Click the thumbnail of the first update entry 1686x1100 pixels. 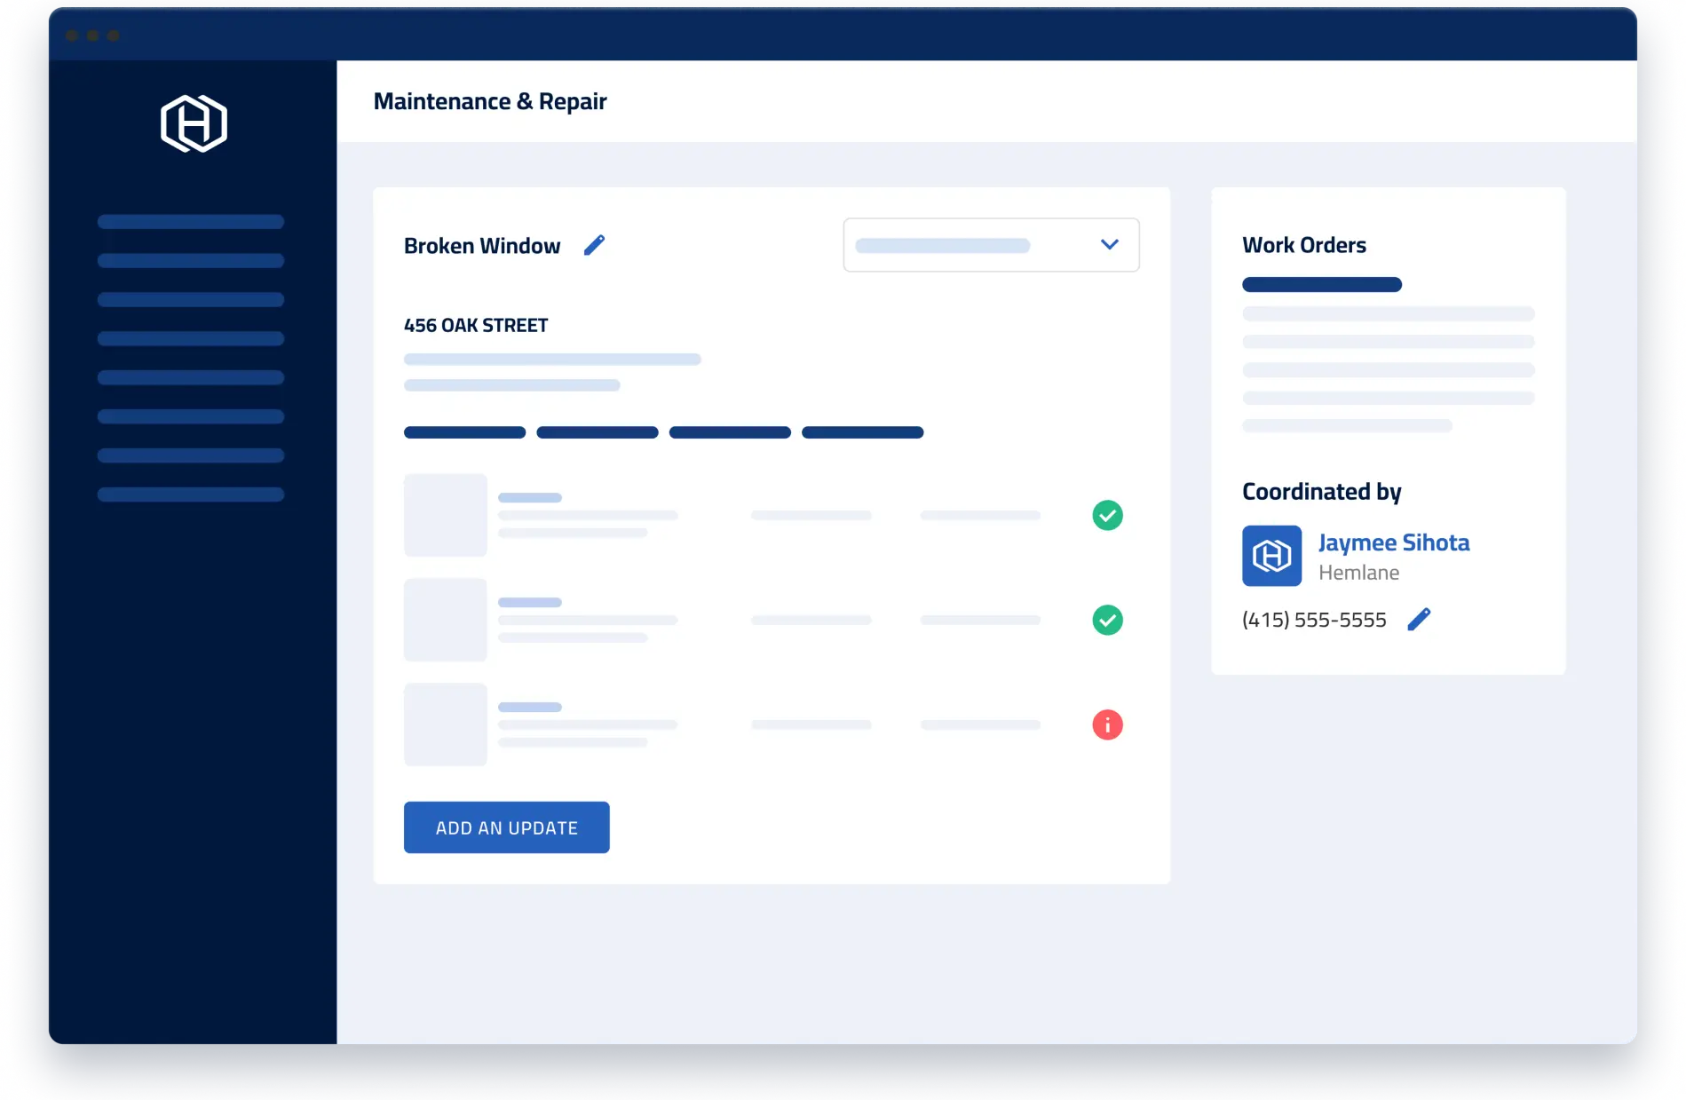click(445, 515)
